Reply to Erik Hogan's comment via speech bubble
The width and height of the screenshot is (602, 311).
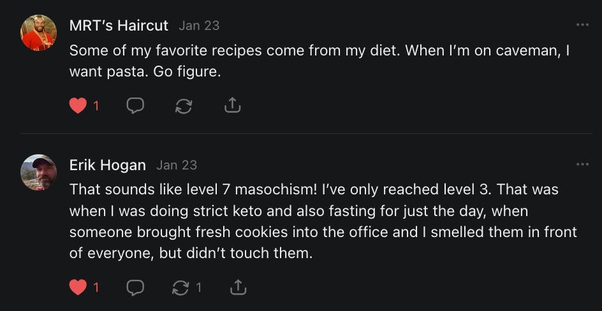point(135,287)
